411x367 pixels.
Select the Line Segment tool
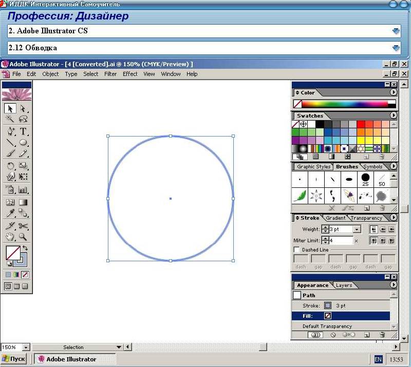coord(10,142)
